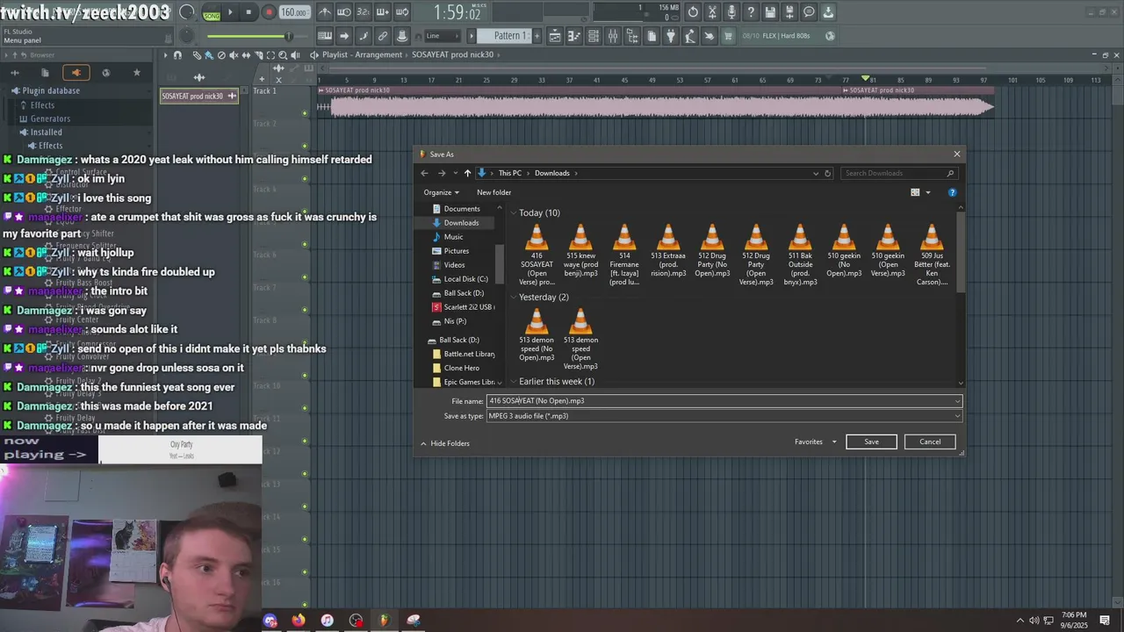Click the File name input field

click(x=724, y=400)
